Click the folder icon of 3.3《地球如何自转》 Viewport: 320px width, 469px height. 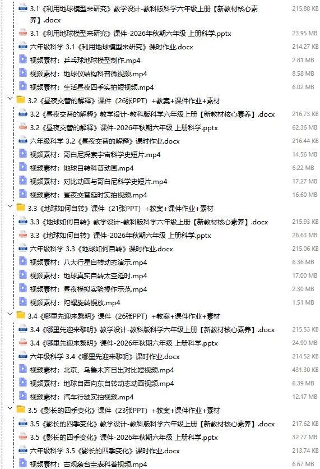tap(21, 207)
